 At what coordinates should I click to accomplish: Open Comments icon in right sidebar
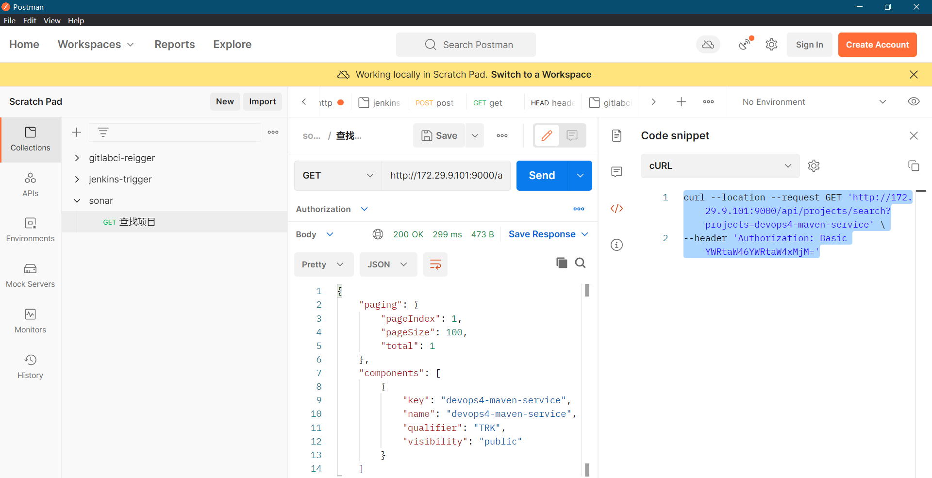pos(616,172)
